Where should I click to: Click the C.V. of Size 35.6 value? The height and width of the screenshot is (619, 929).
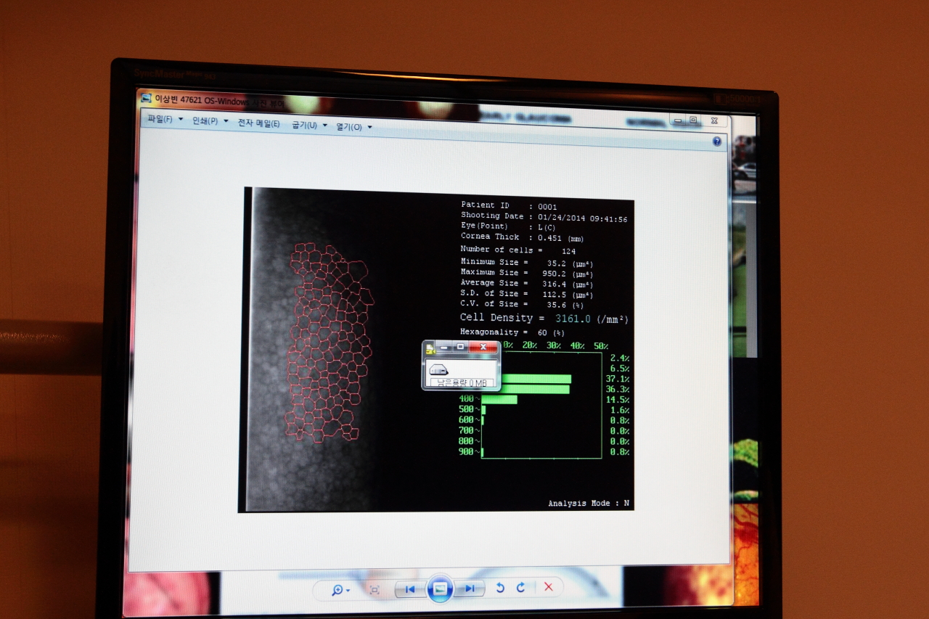[x=557, y=305]
